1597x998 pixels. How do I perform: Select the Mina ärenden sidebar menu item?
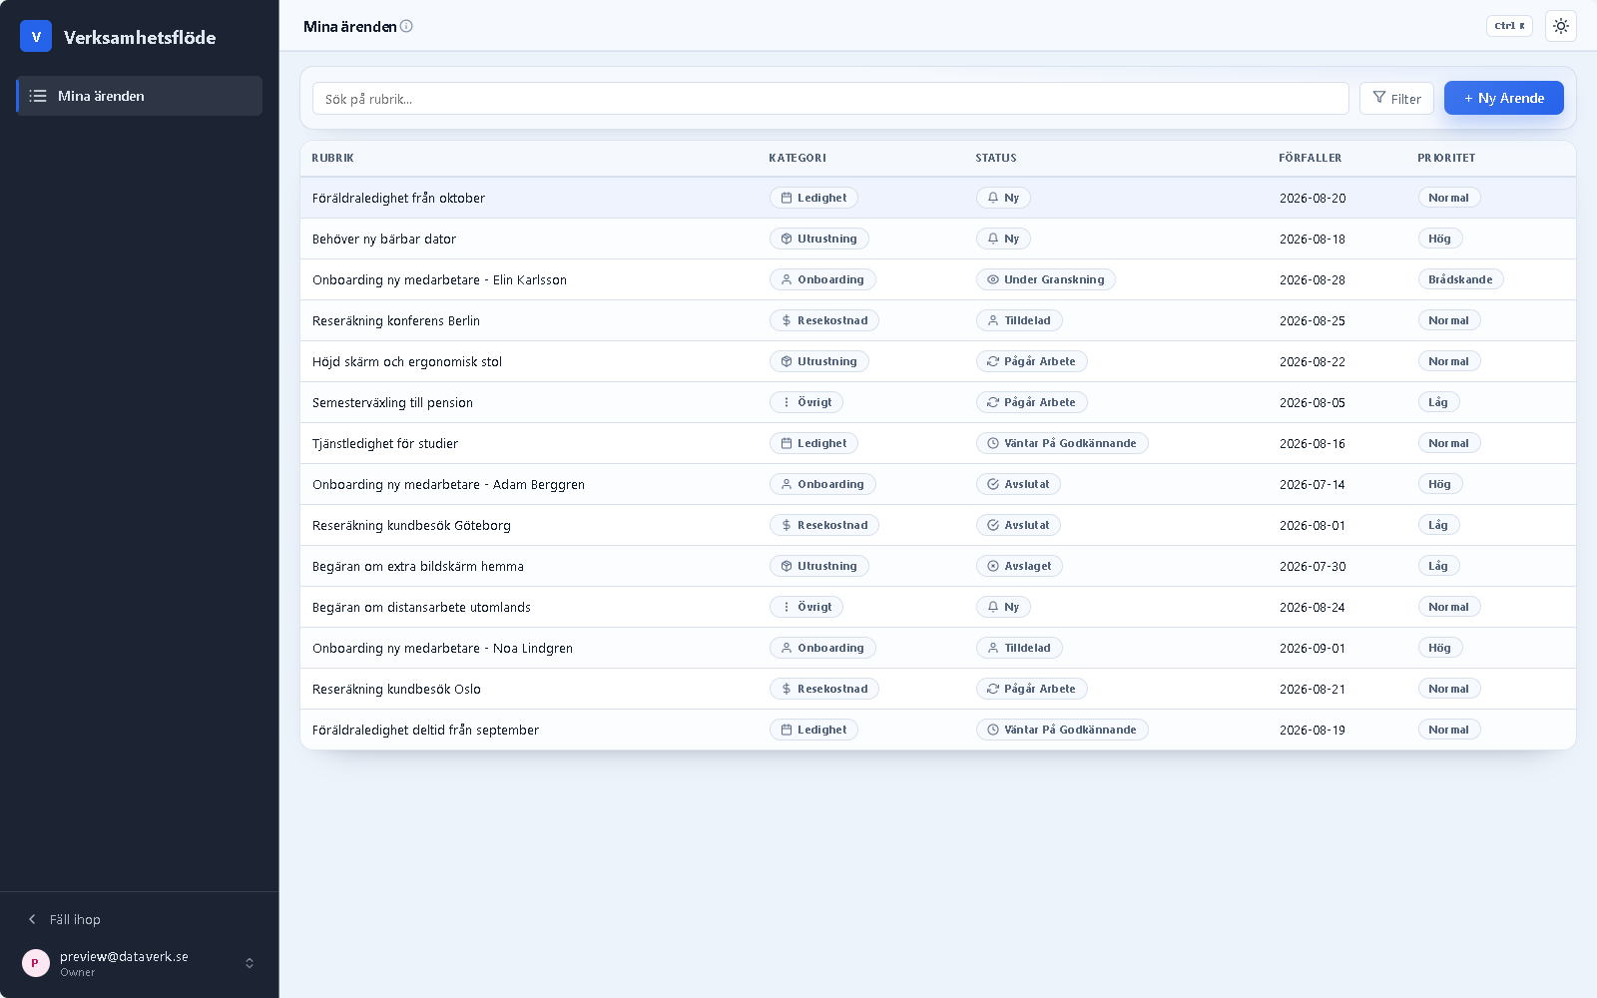(x=140, y=96)
